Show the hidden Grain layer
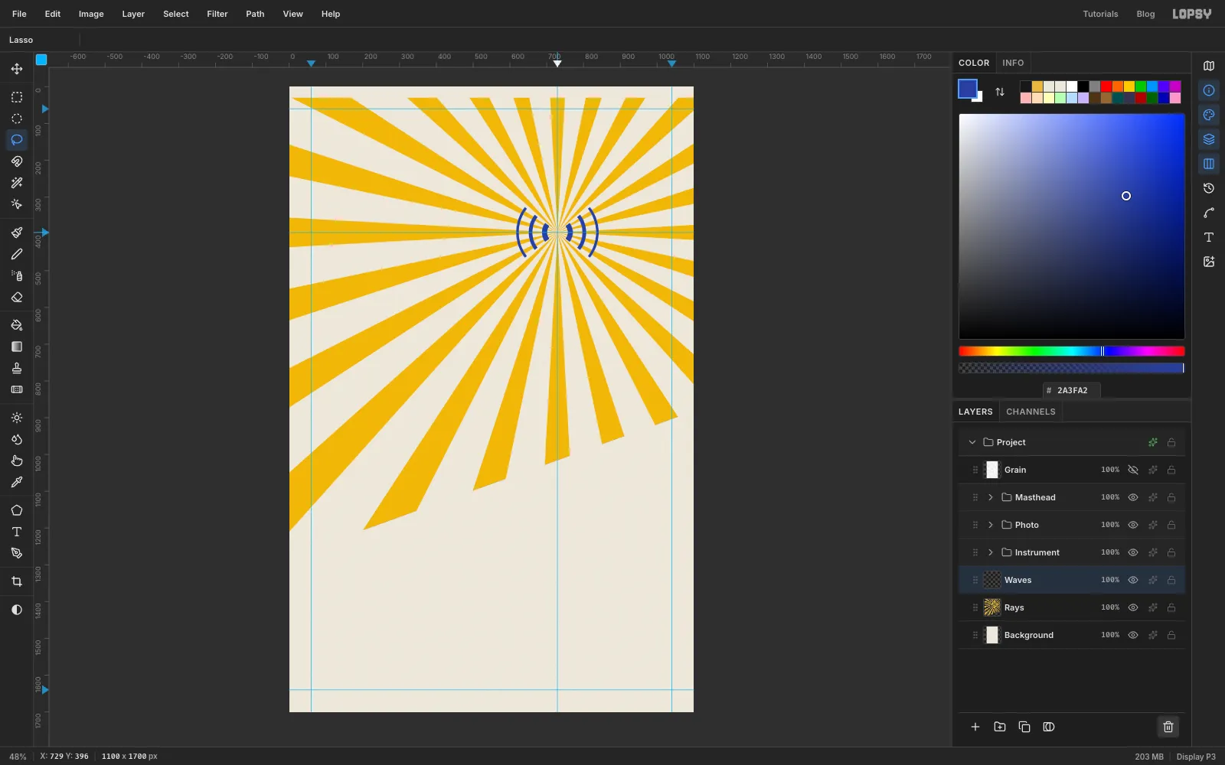Viewport: 1225px width, 765px height. coord(1133,470)
